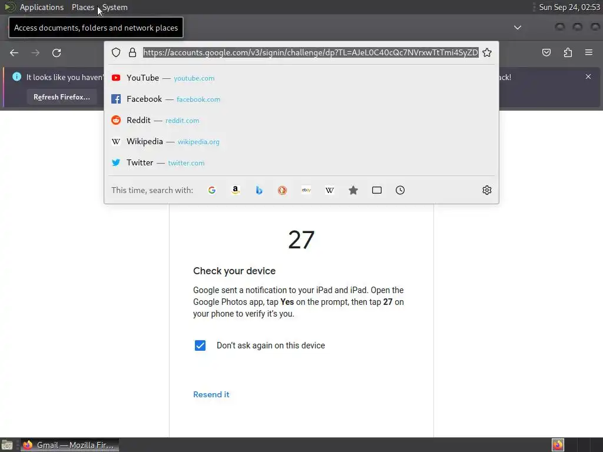
Task: Reload the page with the refresh icon
Action: (57, 52)
